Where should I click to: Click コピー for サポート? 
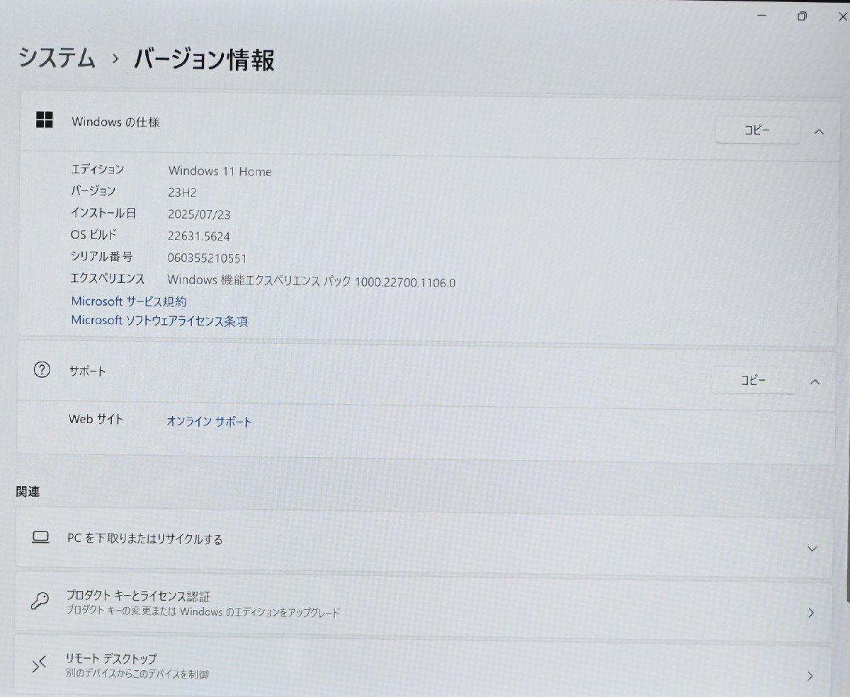[x=752, y=380]
